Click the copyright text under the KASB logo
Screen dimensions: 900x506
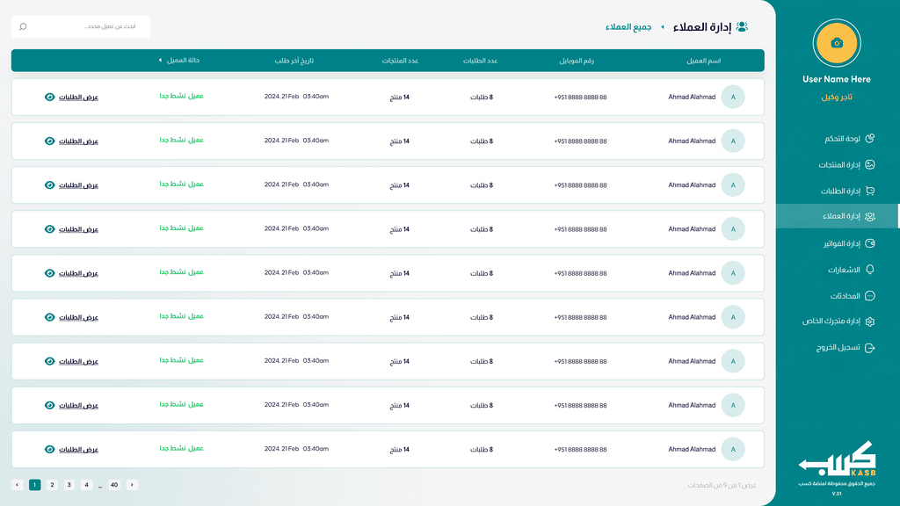point(837,484)
